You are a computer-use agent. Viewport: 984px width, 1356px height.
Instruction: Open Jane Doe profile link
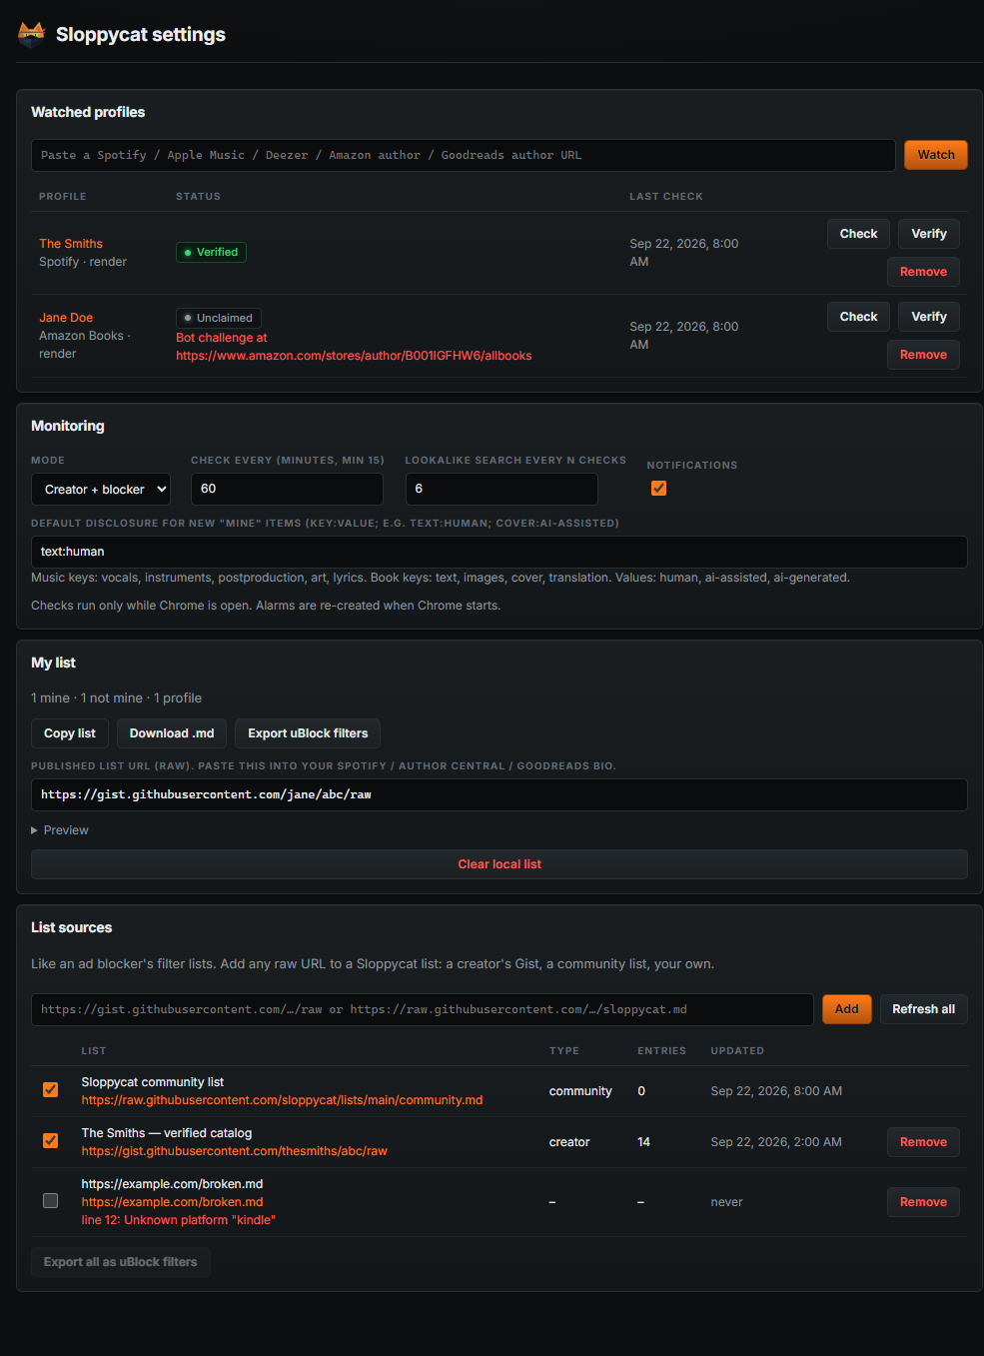(66, 318)
